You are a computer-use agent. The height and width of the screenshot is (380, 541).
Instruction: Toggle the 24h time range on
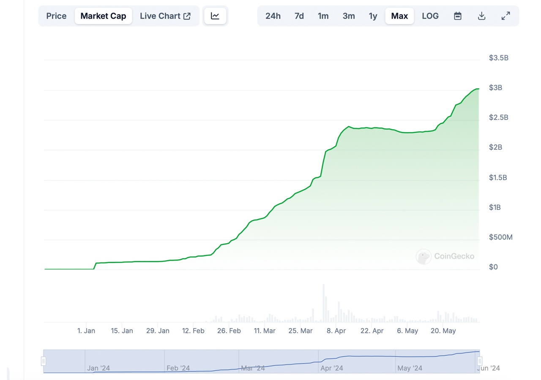(273, 16)
